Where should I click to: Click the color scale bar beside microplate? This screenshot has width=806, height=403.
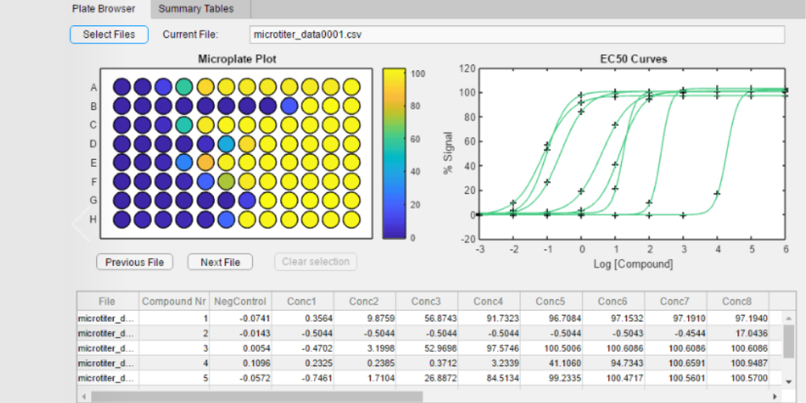pyautogui.click(x=393, y=153)
